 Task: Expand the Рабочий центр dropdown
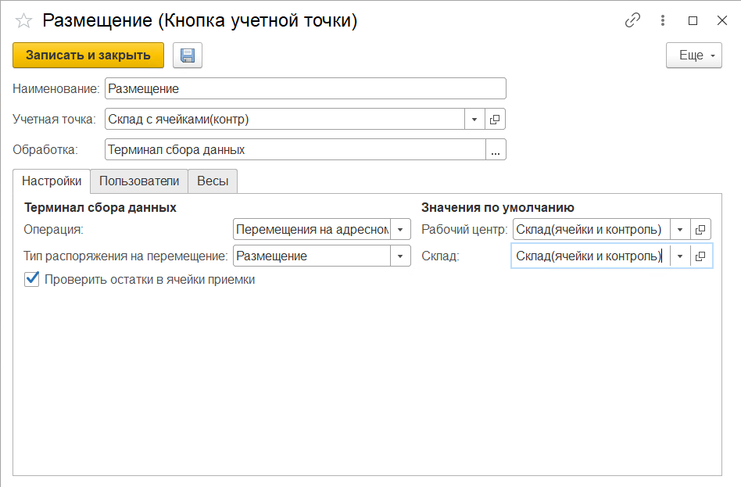(x=680, y=229)
